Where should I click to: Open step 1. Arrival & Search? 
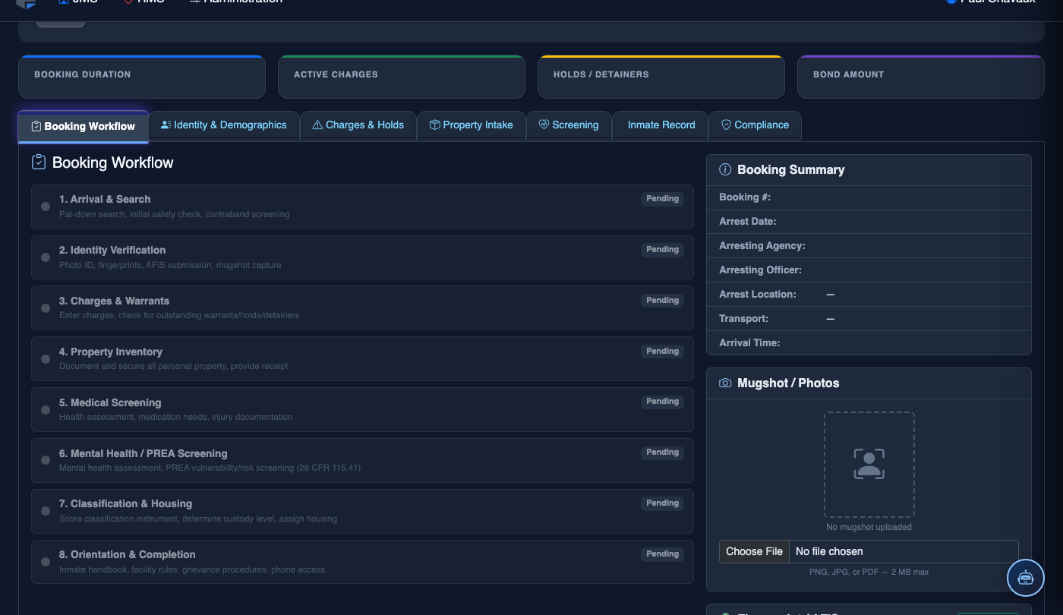click(362, 207)
